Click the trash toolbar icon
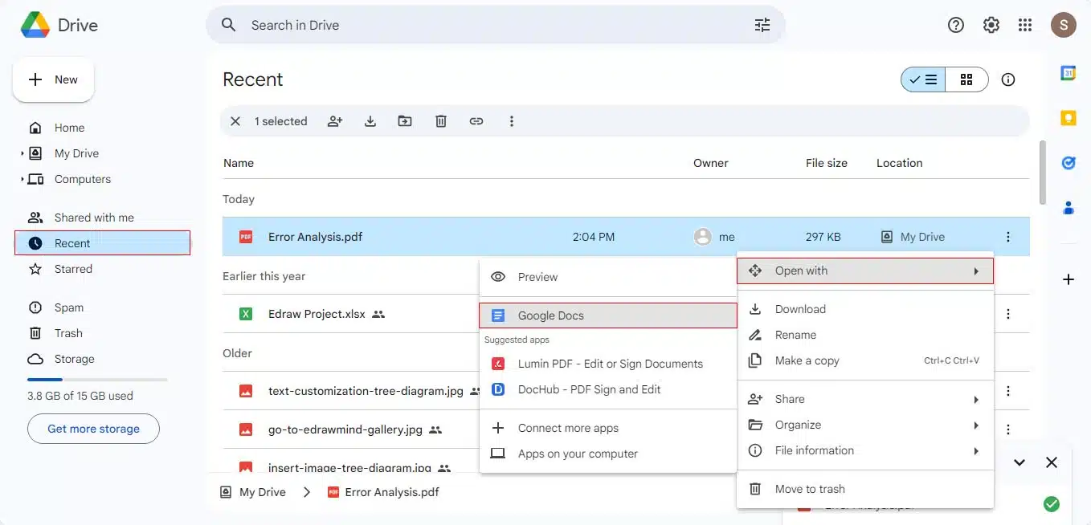Image resolution: width=1091 pixels, height=525 pixels. point(441,121)
